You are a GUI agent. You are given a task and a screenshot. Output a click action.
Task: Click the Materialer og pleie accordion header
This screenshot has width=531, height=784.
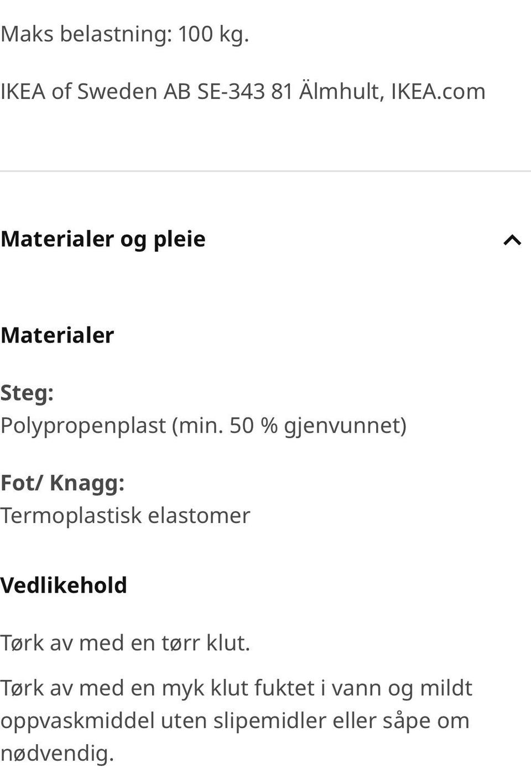103,239
